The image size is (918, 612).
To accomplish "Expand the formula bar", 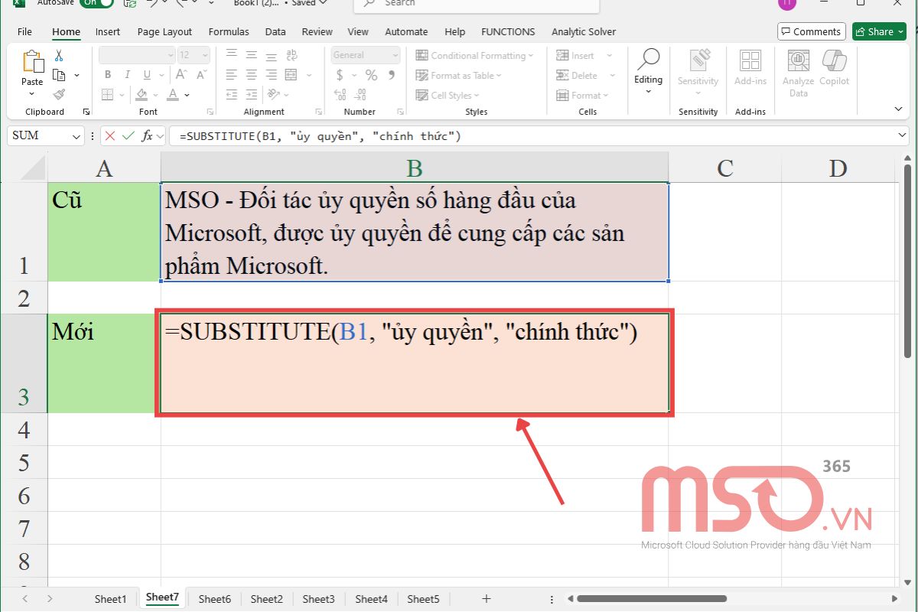I will [903, 135].
